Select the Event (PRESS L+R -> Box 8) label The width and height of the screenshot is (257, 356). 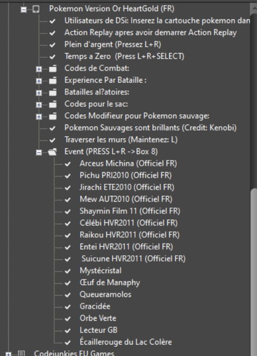point(111,152)
